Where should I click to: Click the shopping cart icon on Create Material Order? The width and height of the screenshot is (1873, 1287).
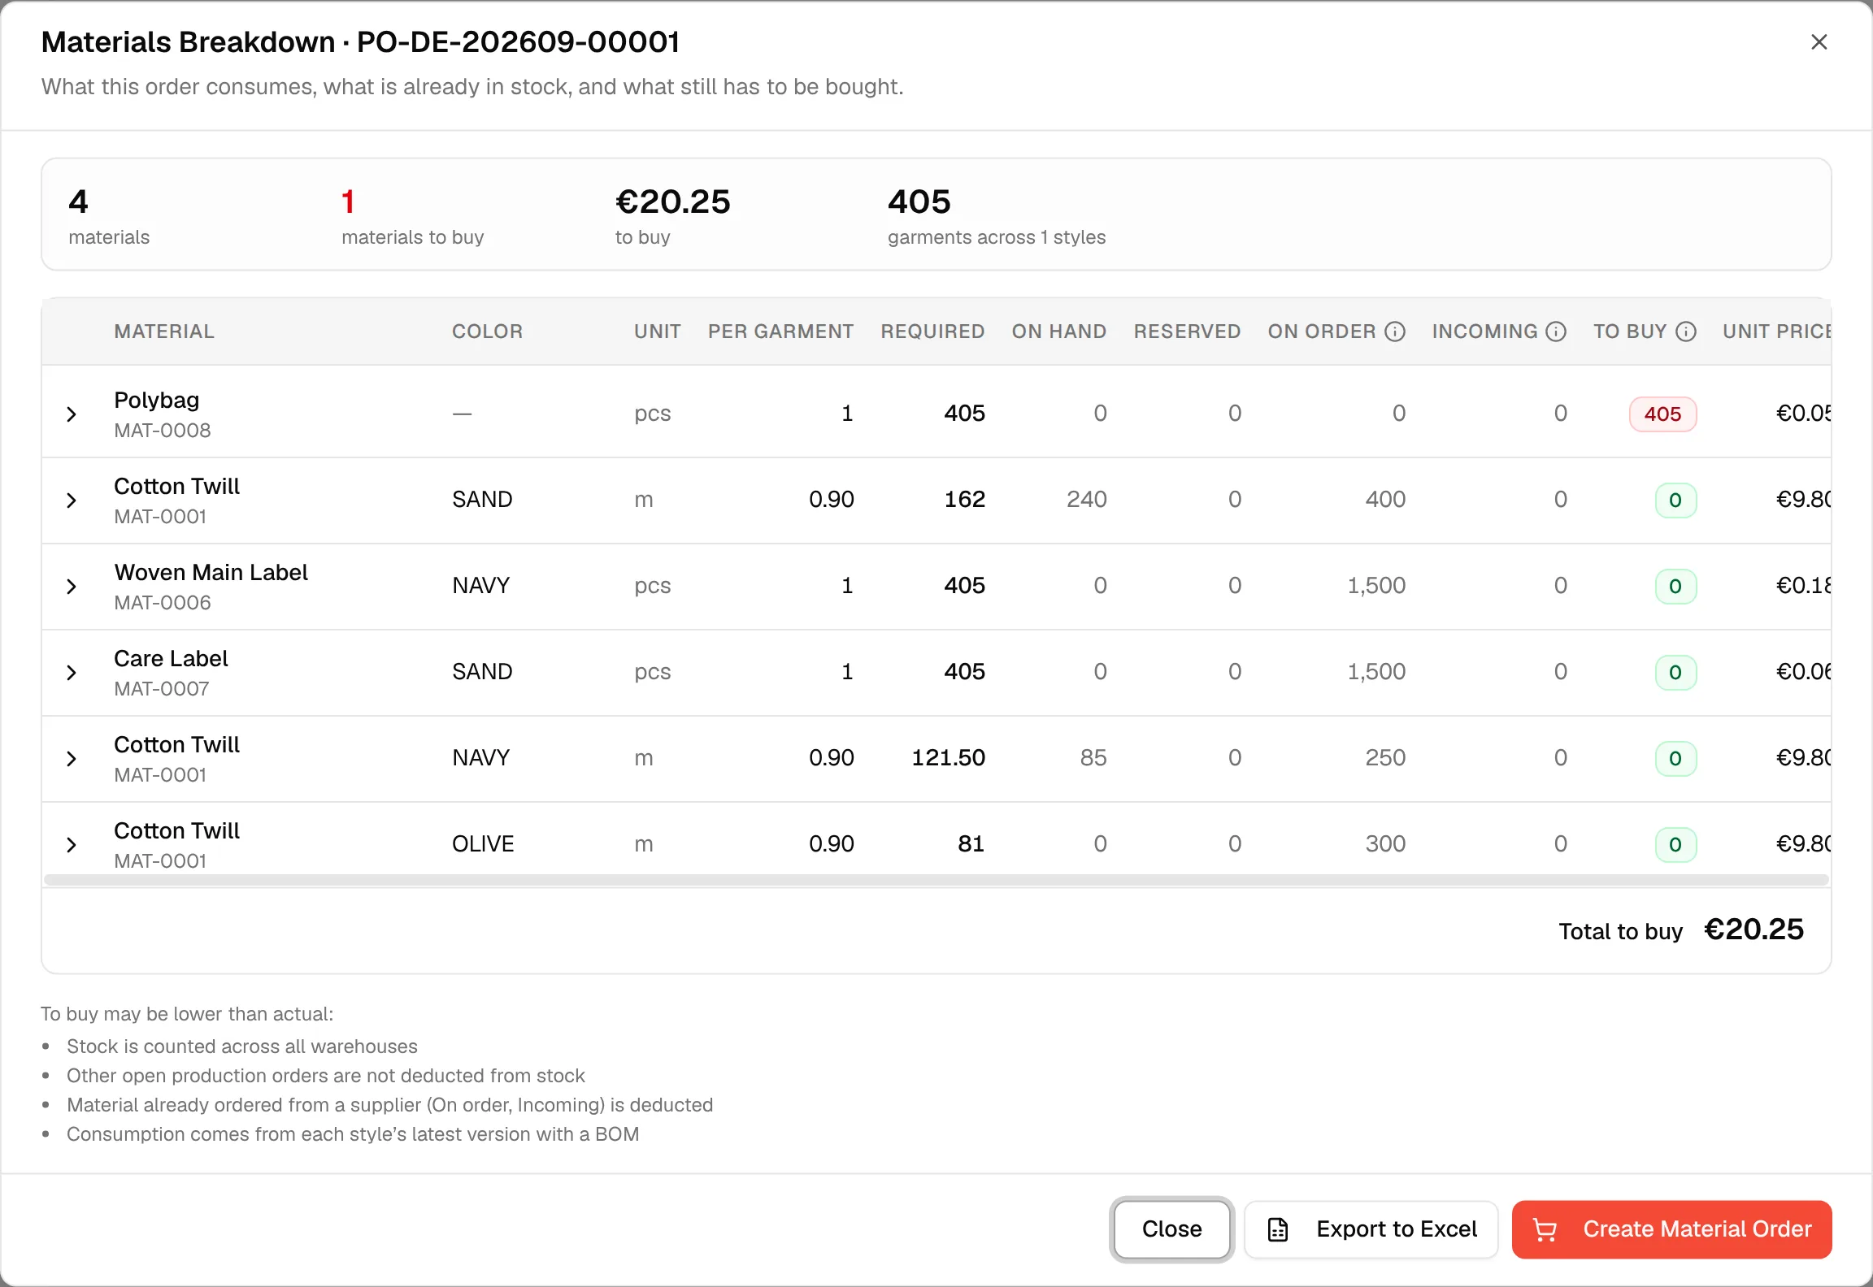[x=1545, y=1229]
